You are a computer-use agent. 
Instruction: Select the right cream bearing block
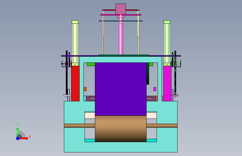pos(152,115)
